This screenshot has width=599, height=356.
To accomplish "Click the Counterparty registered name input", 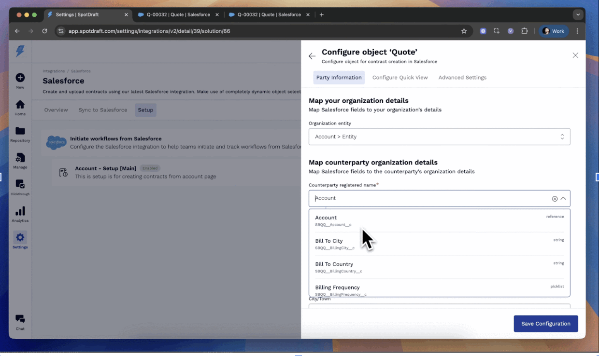I will pos(430,198).
